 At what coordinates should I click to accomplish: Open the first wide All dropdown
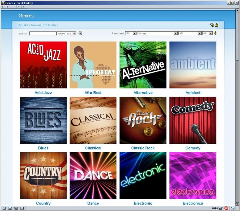[190, 33]
